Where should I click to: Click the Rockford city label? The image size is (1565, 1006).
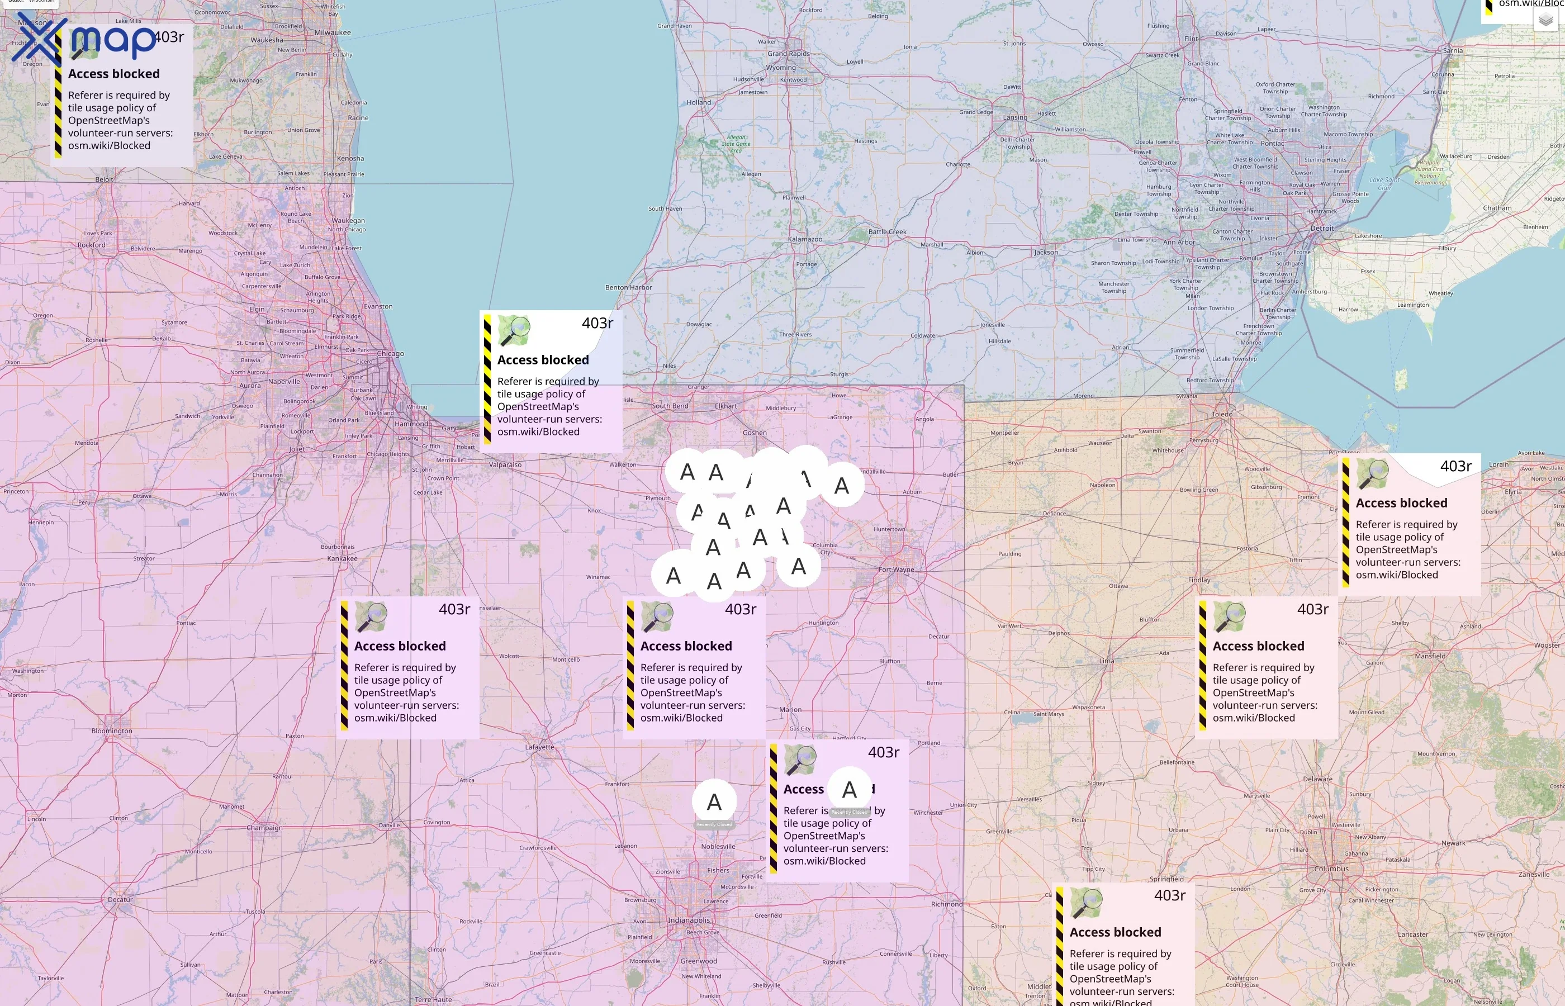(x=92, y=245)
